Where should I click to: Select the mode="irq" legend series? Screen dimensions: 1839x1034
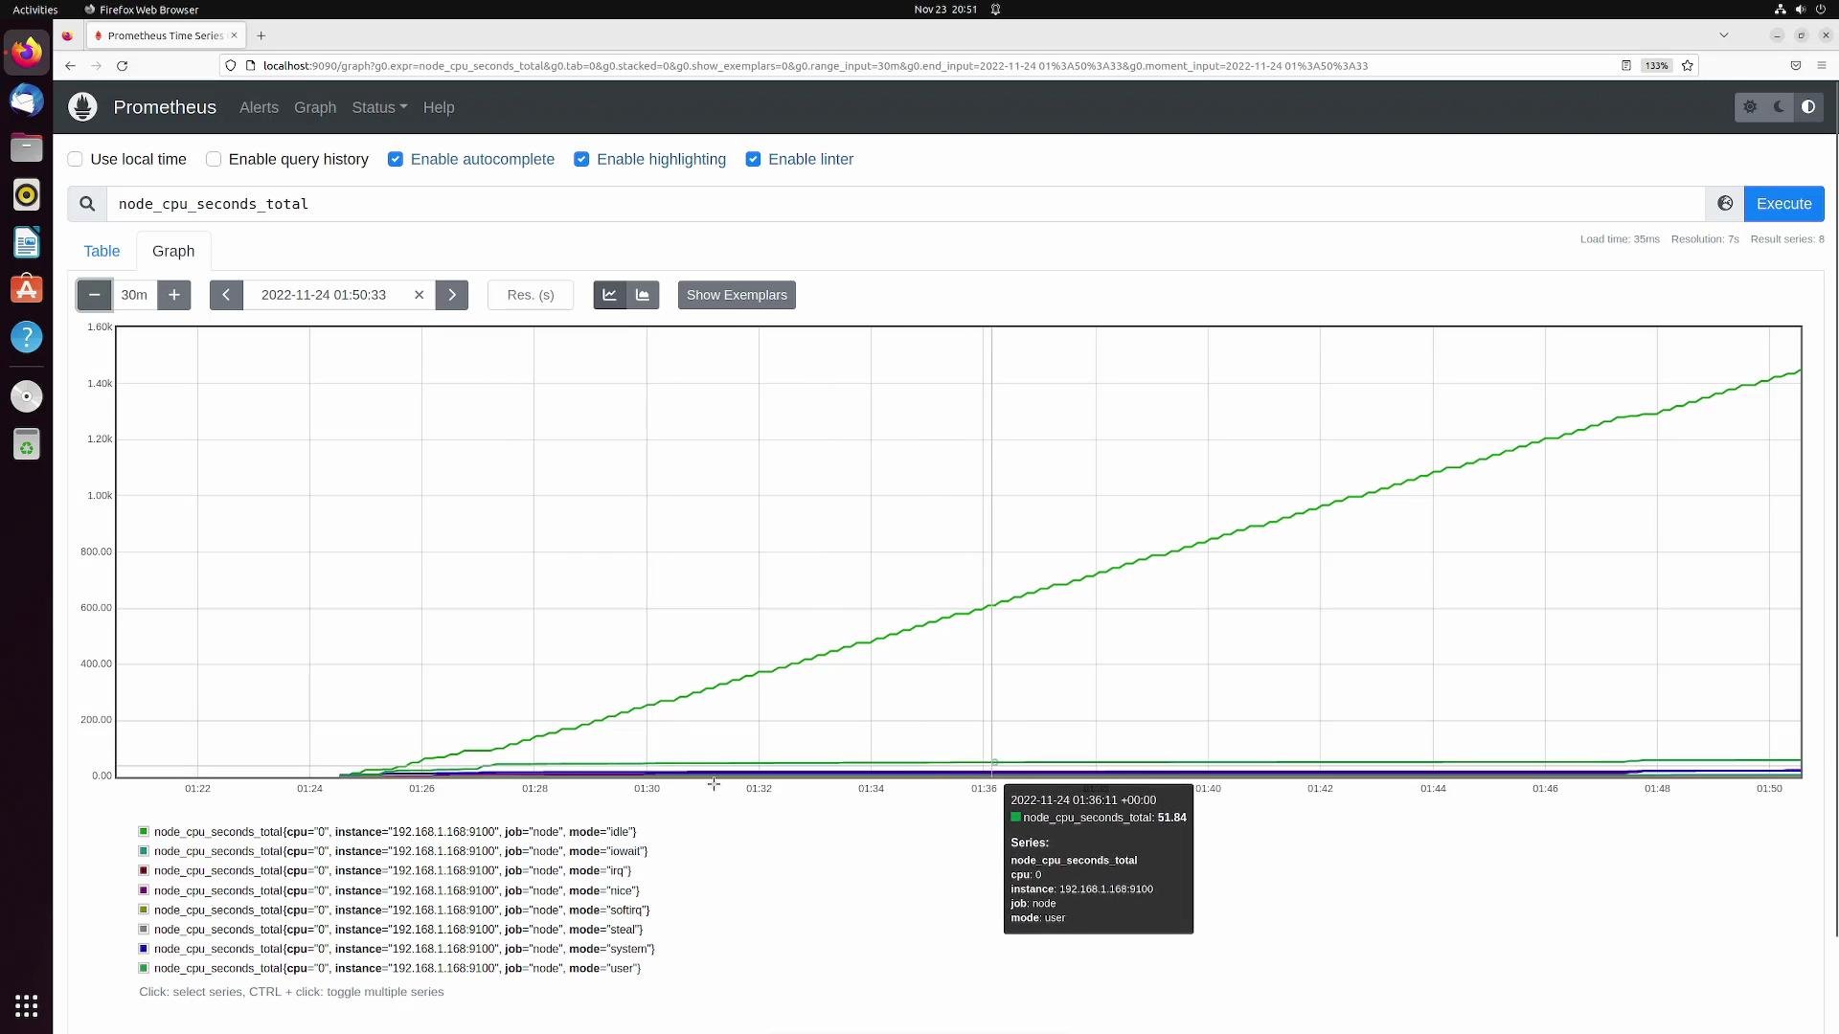tap(385, 871)
